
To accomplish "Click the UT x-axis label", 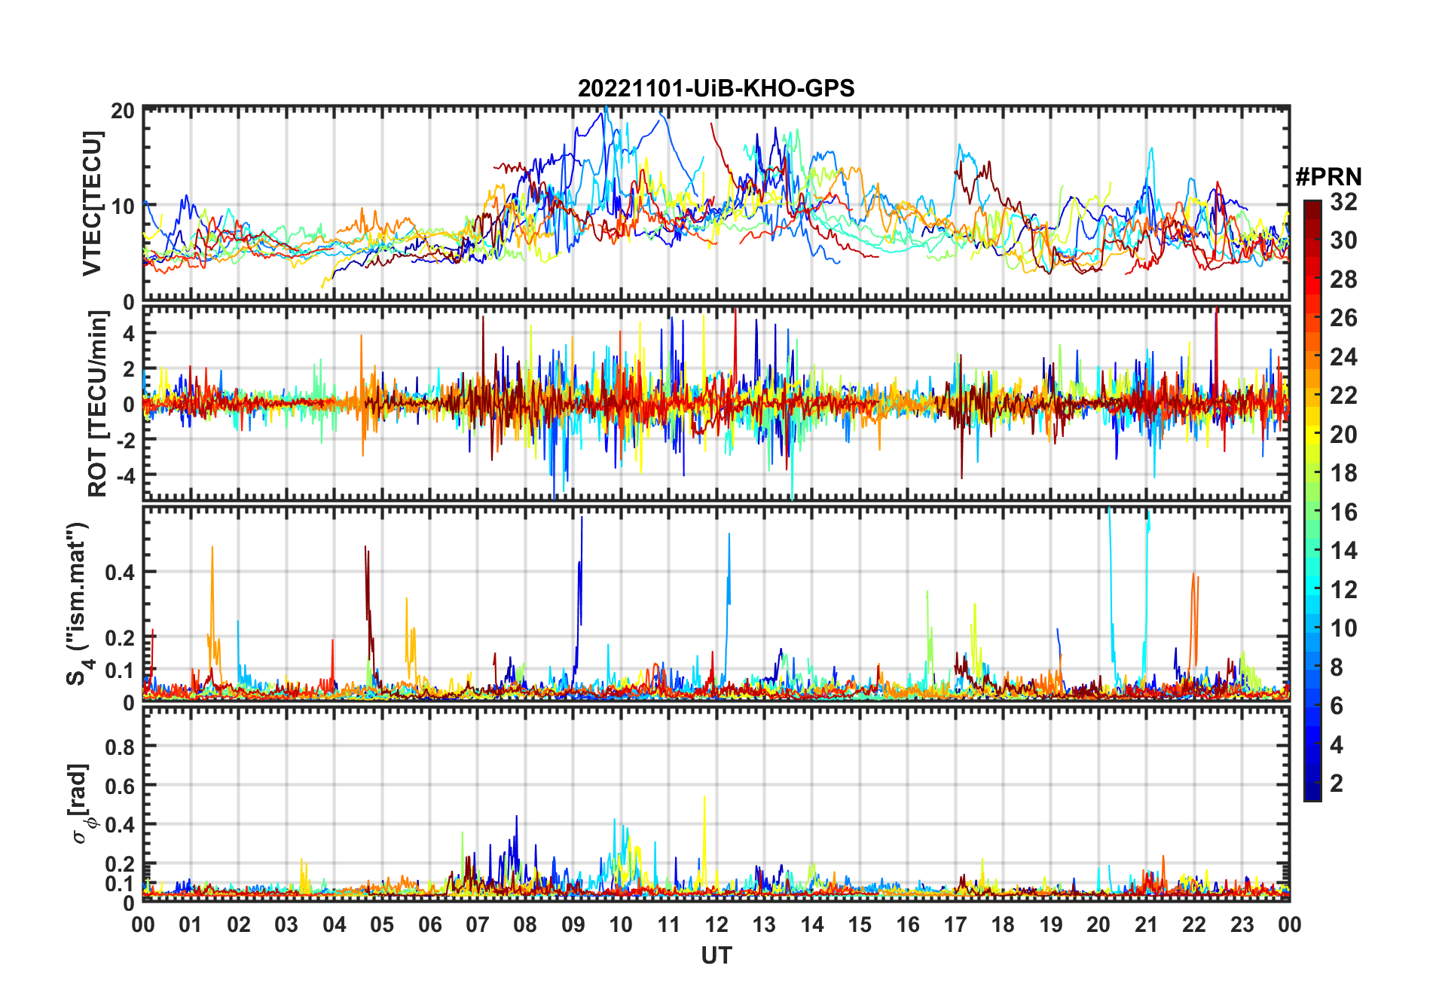I will coord(716,955).
